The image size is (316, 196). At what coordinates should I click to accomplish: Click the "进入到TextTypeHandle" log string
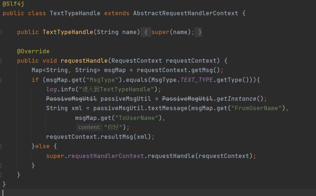(x=116, y=89)
